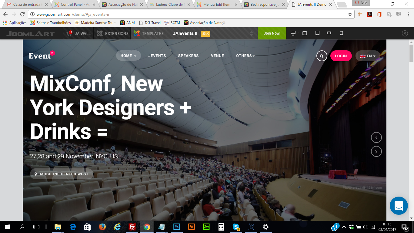
Task: Go back to previous page
Action: click(x=5, y=14)
